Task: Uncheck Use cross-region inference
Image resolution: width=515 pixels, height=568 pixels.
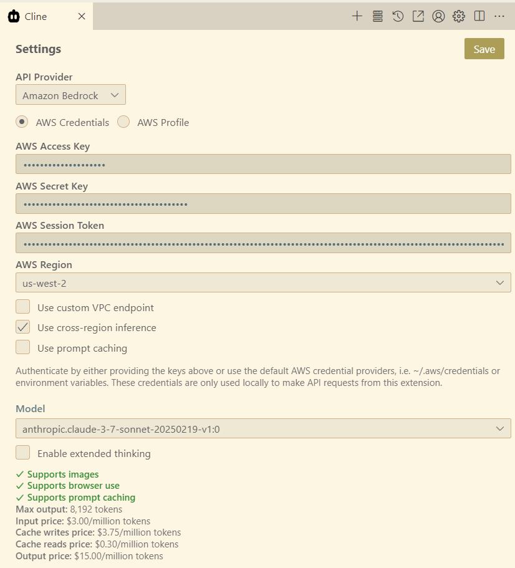Action: coord(23,327)
